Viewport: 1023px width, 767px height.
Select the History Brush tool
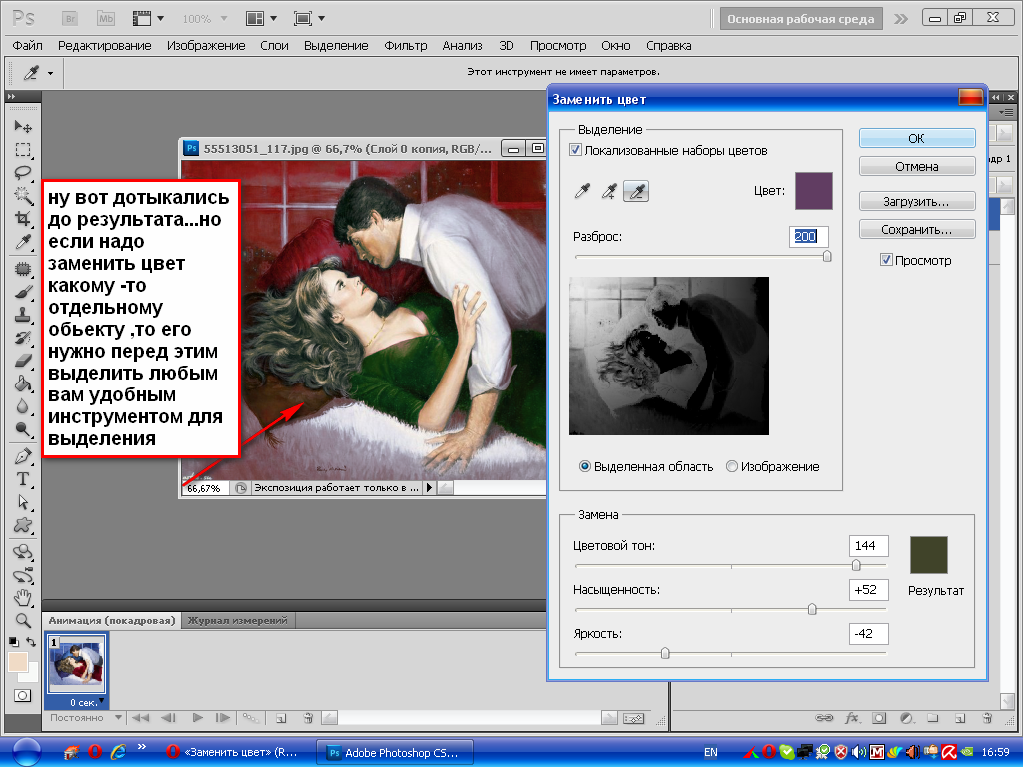tap(23, 338)
